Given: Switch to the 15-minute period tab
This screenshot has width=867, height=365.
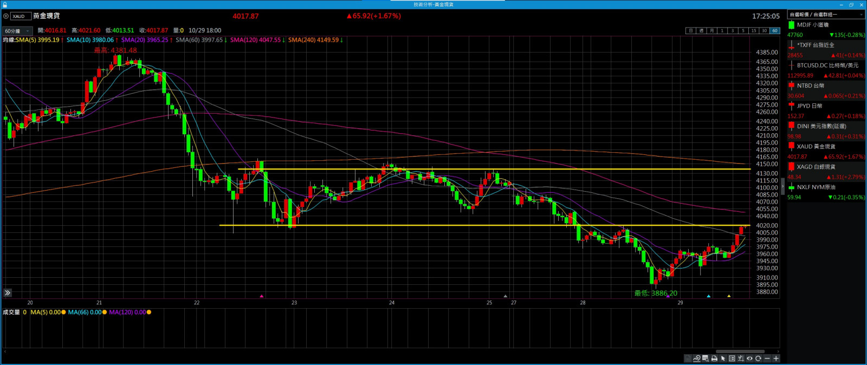Looking at the screenshot, I should 753,31.
